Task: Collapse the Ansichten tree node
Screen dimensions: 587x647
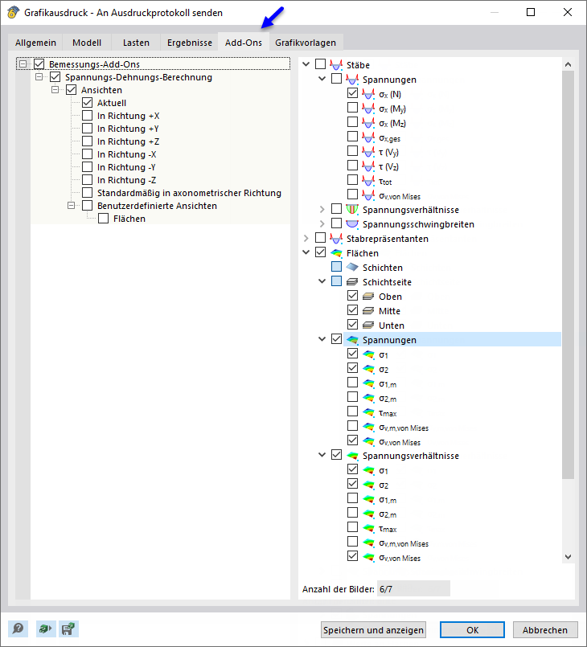Action: 55,89
